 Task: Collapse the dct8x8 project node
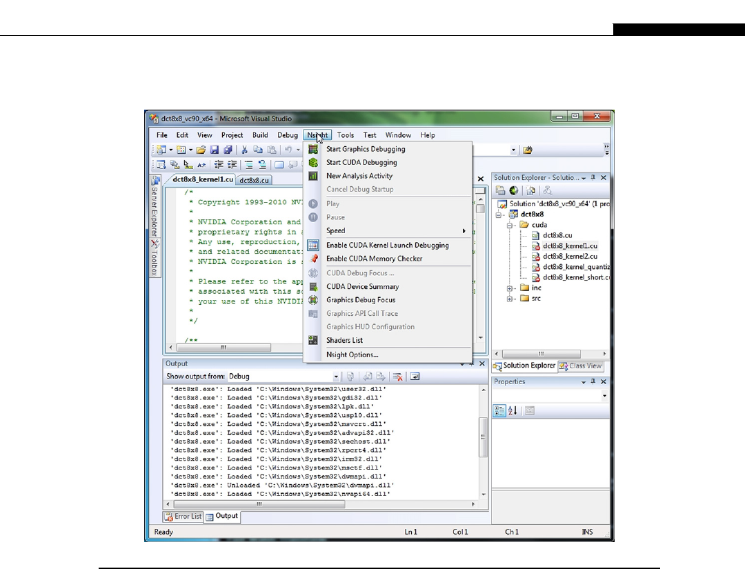coord(499,214)
